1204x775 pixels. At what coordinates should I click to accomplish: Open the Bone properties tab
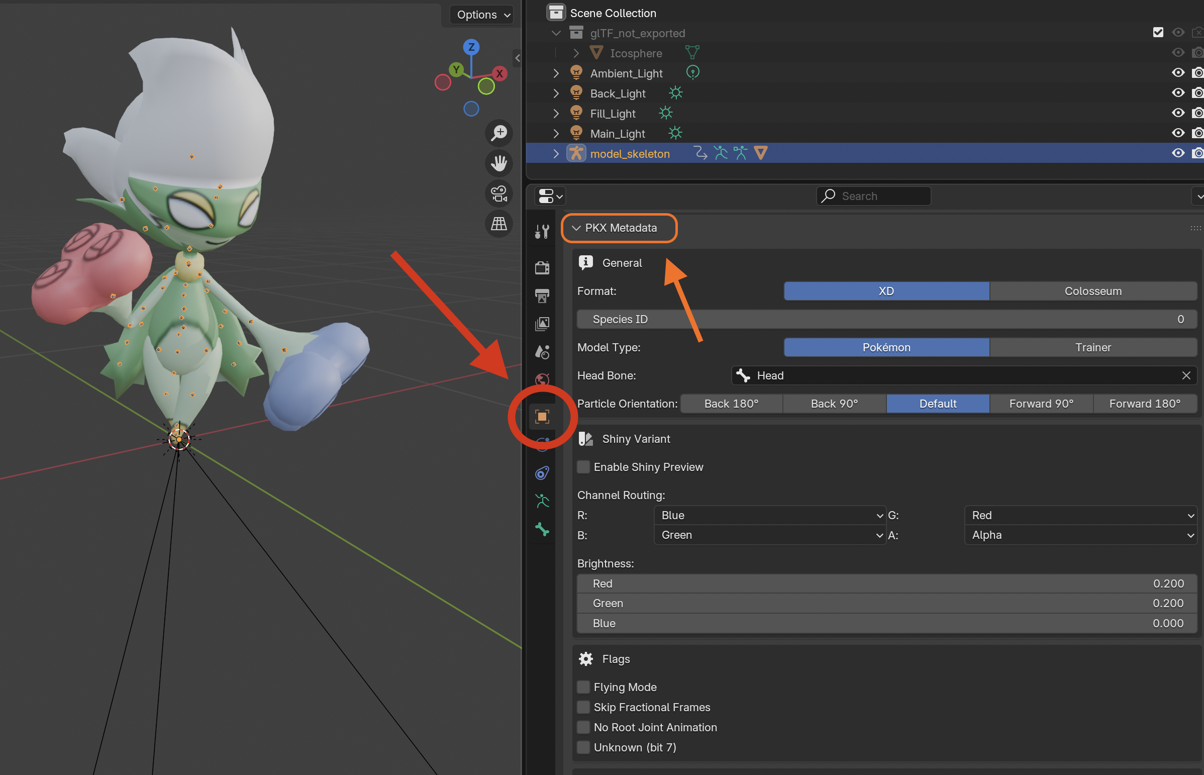pyautogui.click(x=542, y=529)
